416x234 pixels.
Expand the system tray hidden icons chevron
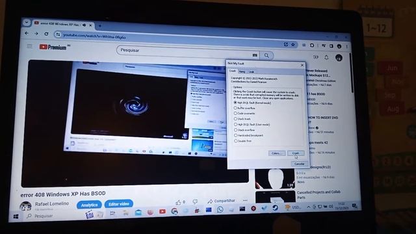click(308, 207)
